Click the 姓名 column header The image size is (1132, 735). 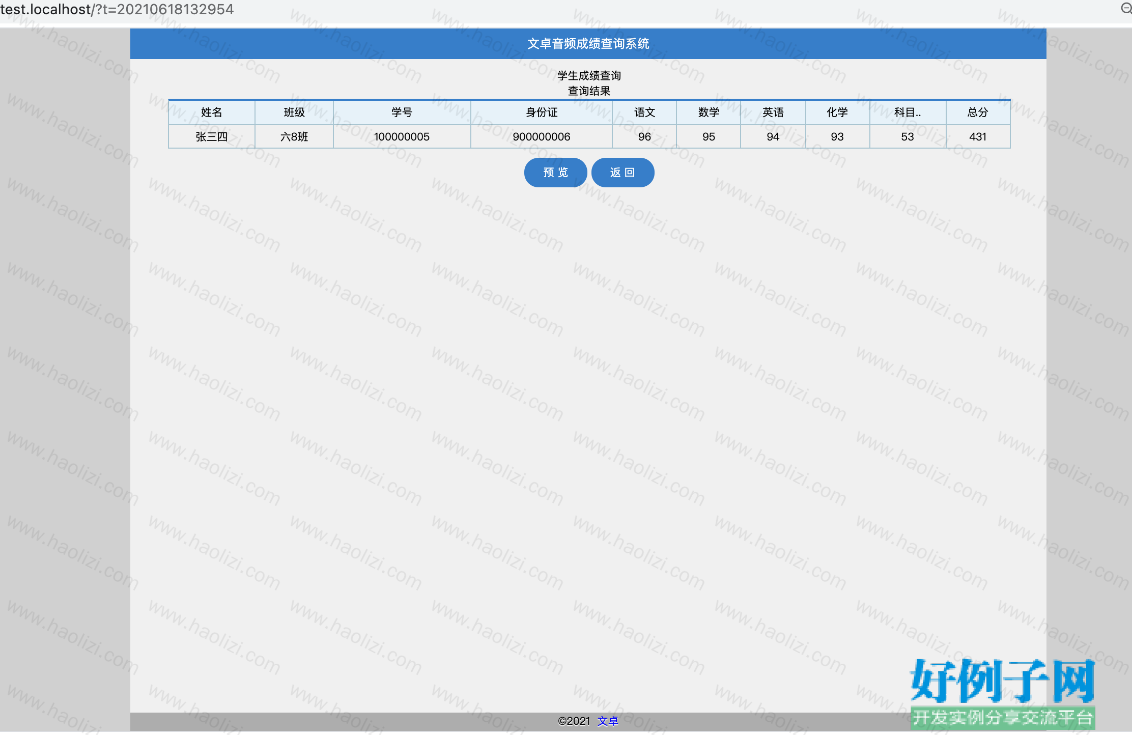(x=212, y=112)
